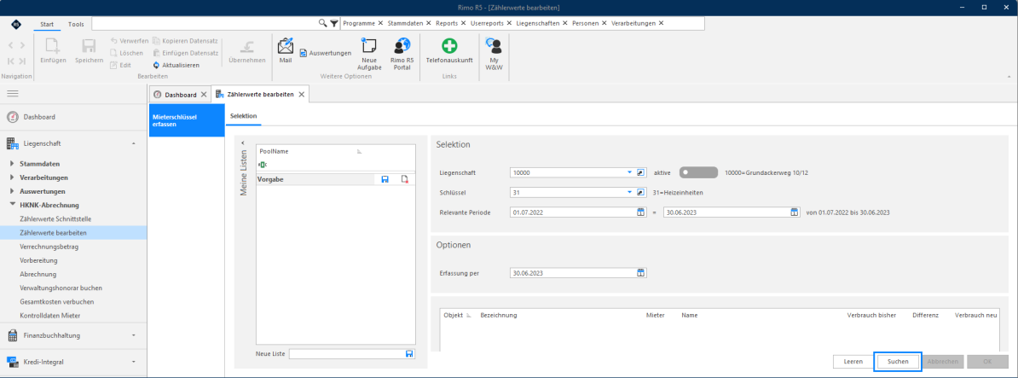Delete the Vorgabe list entry icon
This screenshot has width=1018, height=378.
point(404,179)
